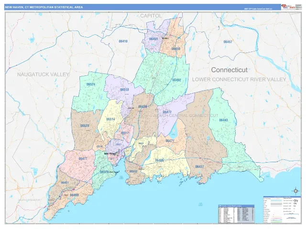Select ZIP code label 06525
The image size is (306, 229).
pos(85,126)
